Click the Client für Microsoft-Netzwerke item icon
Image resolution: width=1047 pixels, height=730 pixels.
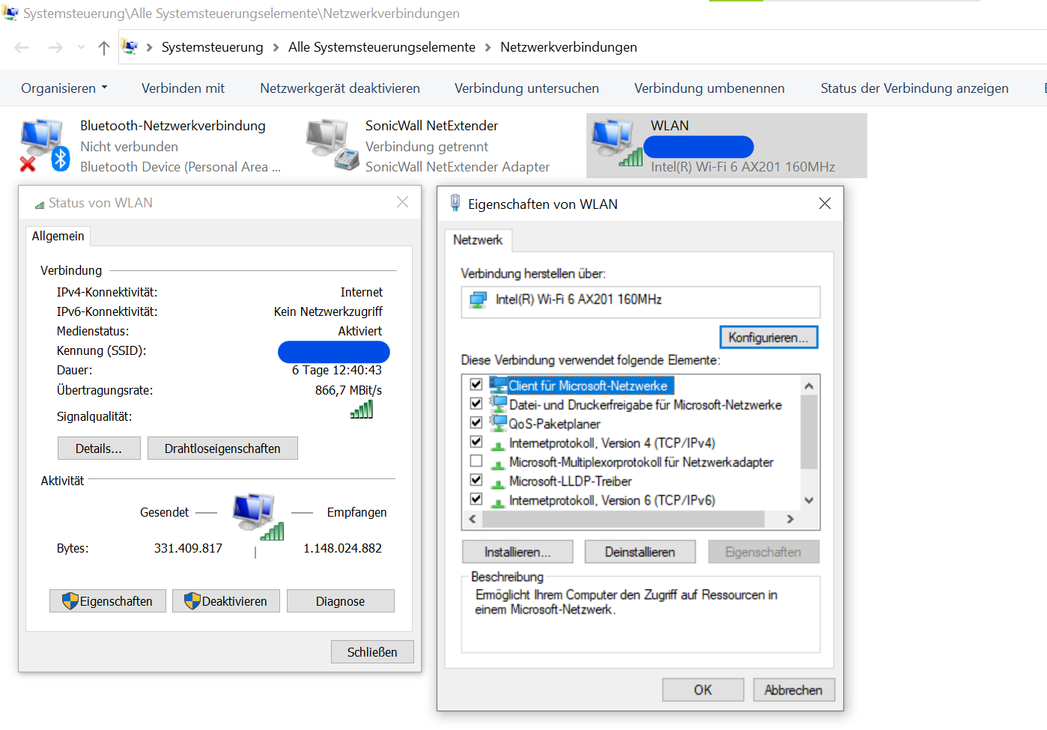(498, 385)
